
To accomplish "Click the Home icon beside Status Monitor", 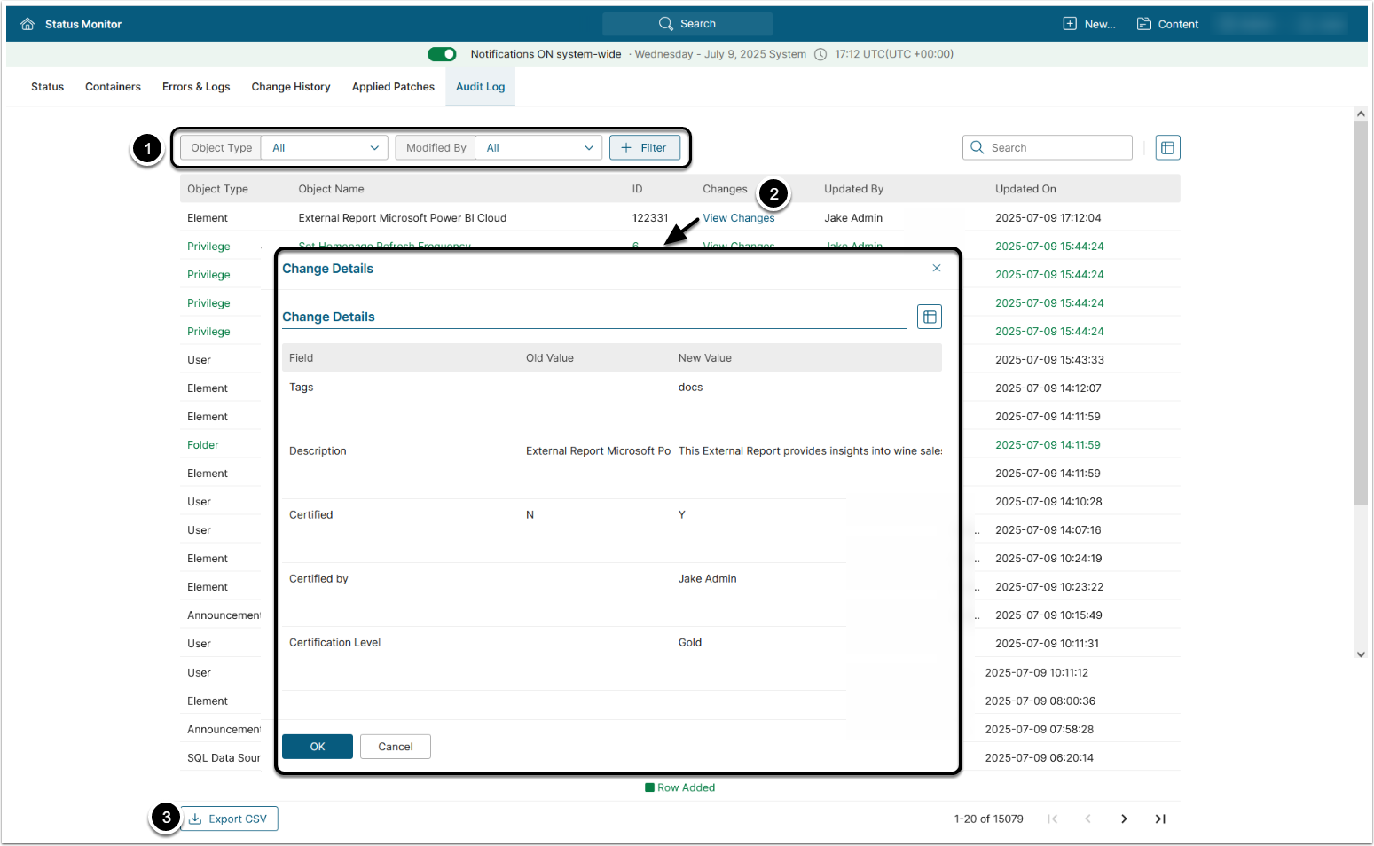I will 27,24.
